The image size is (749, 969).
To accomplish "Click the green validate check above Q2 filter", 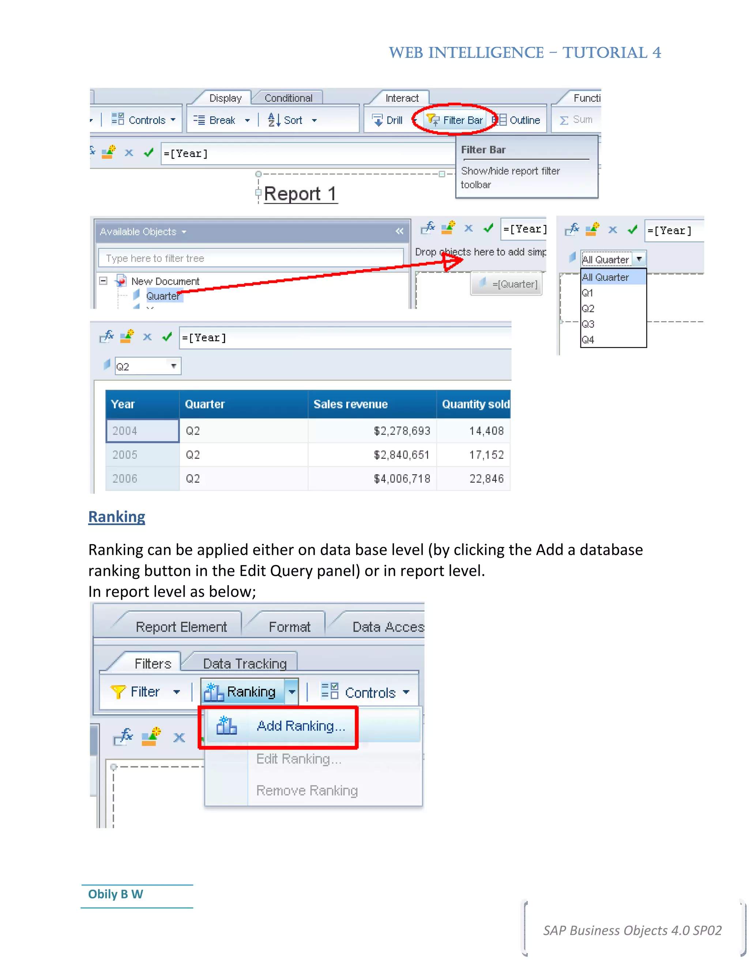I will [167, 337].
